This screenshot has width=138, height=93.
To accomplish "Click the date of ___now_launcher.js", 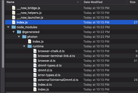I will [96, 18].
